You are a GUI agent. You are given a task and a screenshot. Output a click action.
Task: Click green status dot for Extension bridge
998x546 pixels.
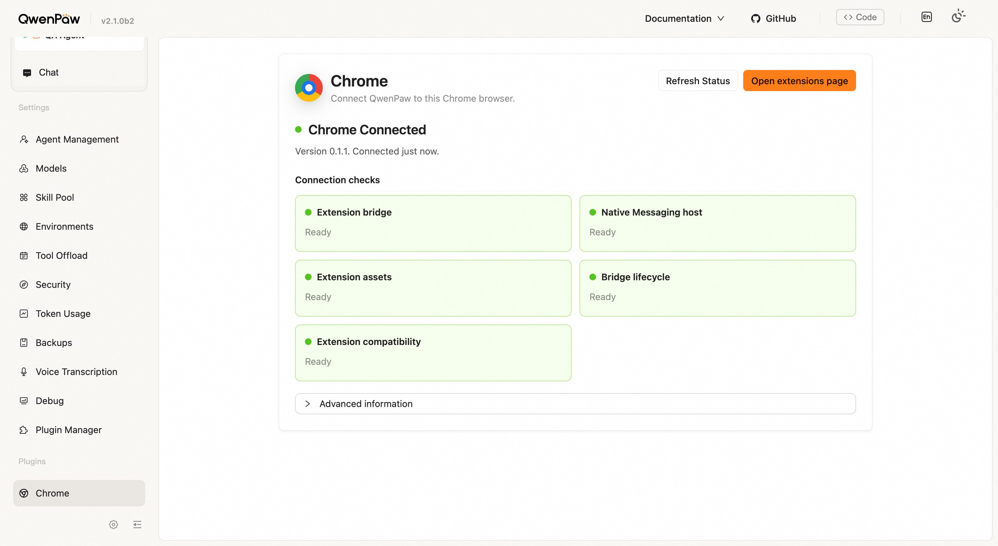(x=308, y=212)
